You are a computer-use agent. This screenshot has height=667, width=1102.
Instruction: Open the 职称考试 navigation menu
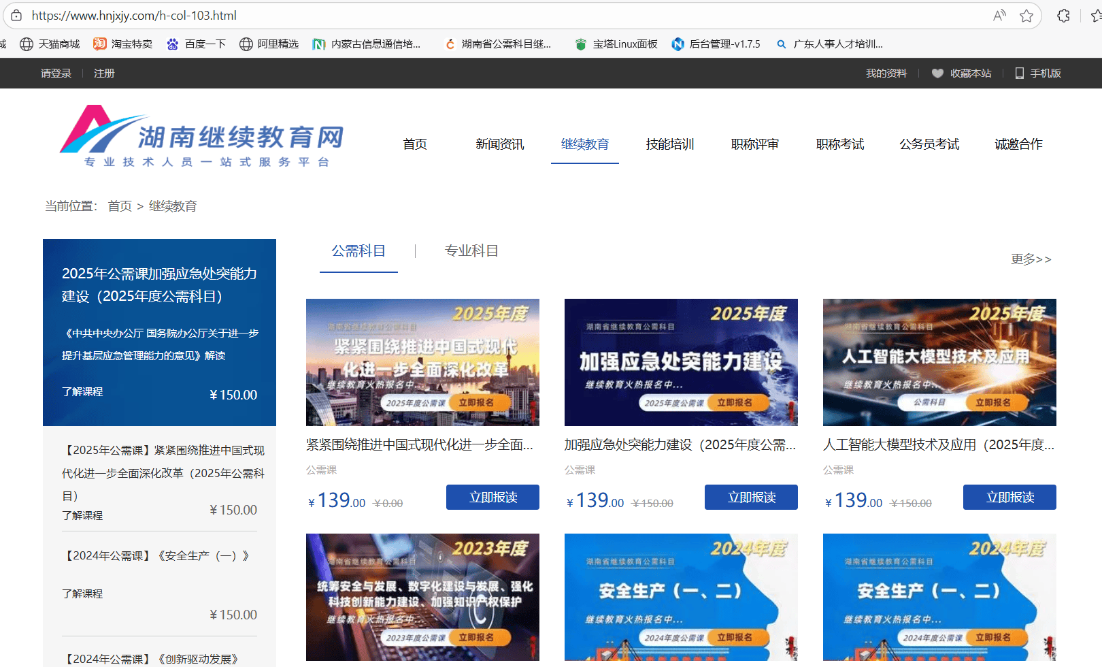(839, 144)
